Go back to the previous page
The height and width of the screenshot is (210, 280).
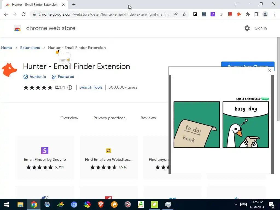click(x=6, y=14)
